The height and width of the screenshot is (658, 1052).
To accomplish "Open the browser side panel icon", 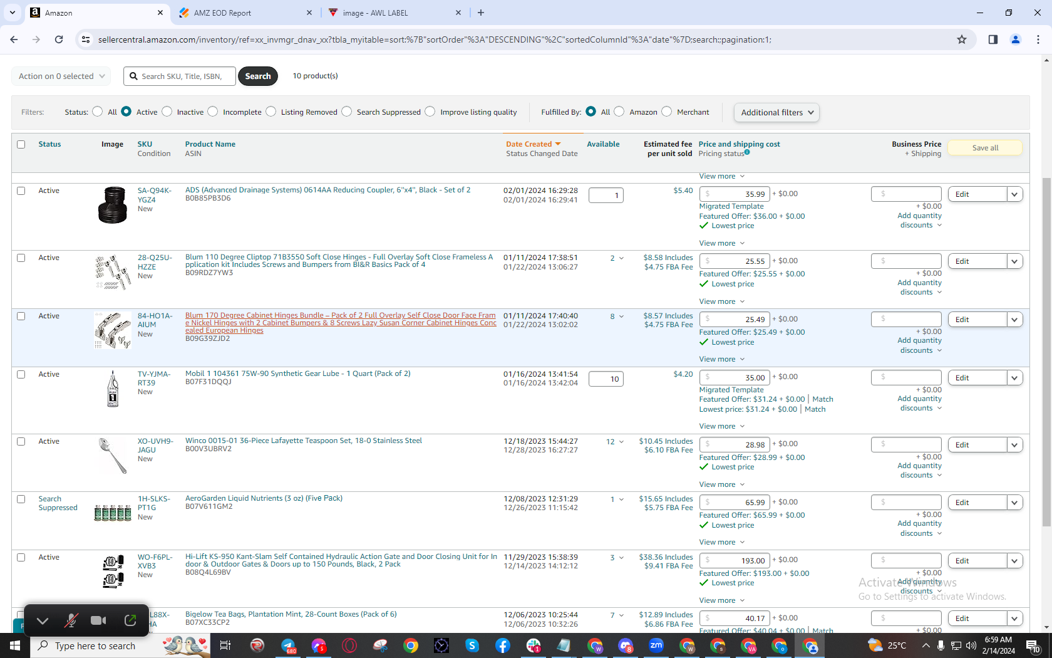I will (993, 39).
